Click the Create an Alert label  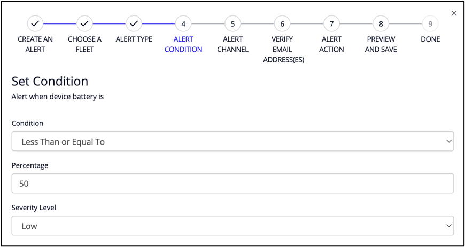pos(35,44)
